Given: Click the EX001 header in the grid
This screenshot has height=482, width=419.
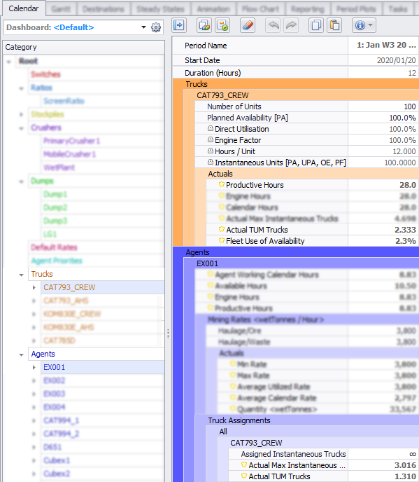Looking at the screenshot, I should click(x=301, y=263).
